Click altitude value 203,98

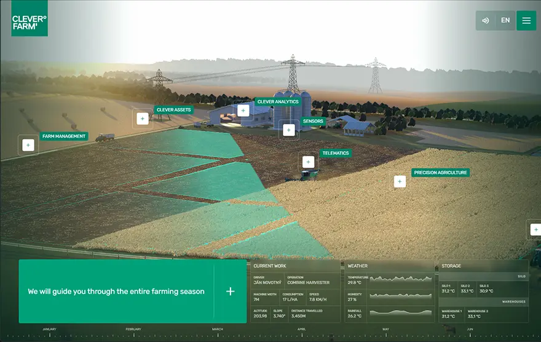tap(260, 316)
